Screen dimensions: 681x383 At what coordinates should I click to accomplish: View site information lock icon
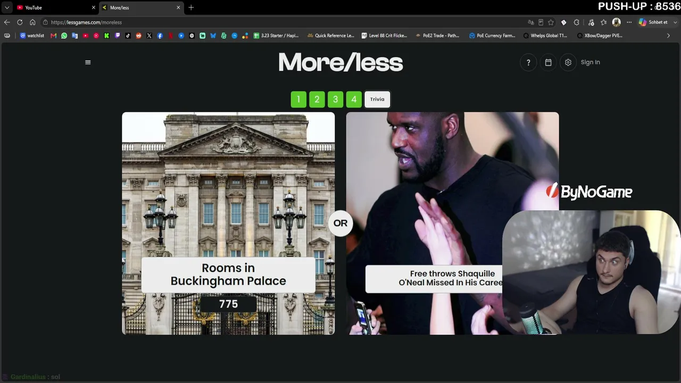tap(46, 22)
